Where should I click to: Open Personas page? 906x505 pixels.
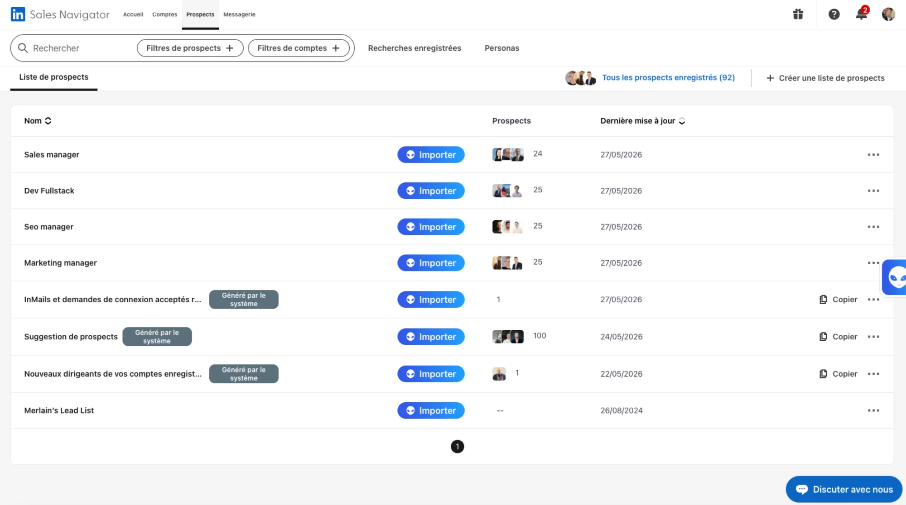502,48
